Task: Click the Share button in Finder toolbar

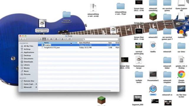Action: click(69, 39)
